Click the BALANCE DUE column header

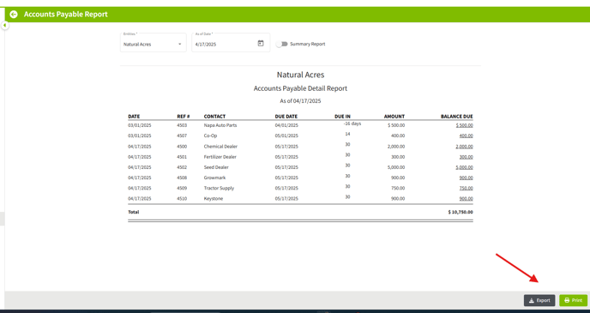[457, 117]
